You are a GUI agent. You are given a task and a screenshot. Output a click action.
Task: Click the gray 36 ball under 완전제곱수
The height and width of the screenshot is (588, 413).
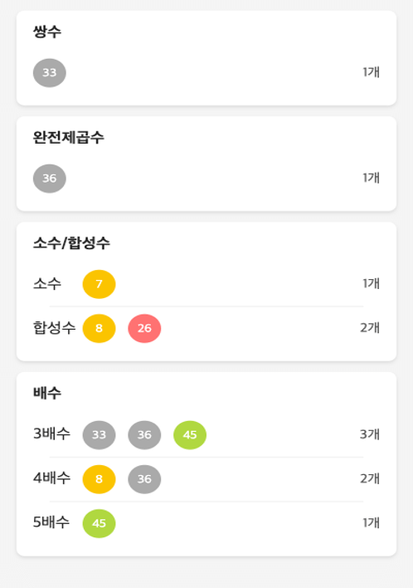point(50,179)
